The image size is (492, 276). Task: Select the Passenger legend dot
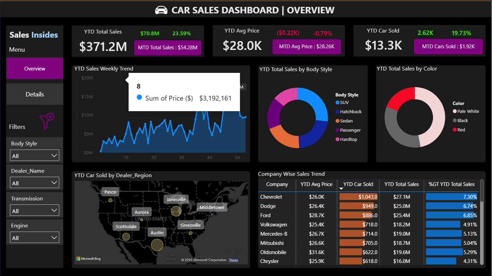click(337, 130)
